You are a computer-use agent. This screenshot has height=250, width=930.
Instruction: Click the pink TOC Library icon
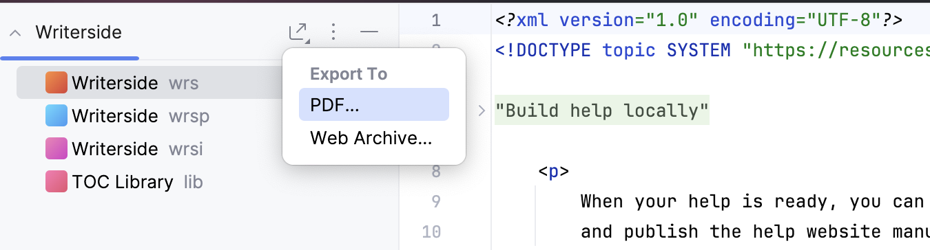[56, 181]
